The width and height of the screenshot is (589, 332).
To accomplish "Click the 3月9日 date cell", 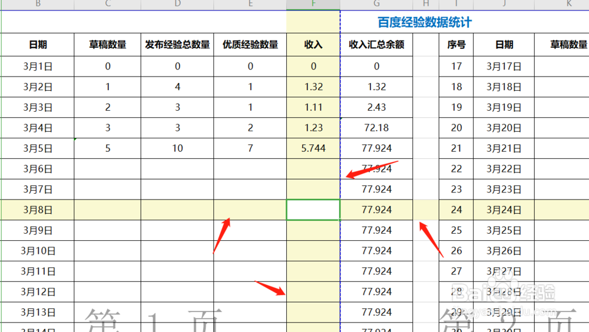I will coord(38,230).
